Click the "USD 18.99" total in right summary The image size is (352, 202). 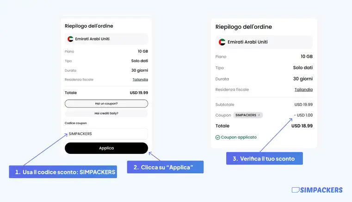coord(302,126)
